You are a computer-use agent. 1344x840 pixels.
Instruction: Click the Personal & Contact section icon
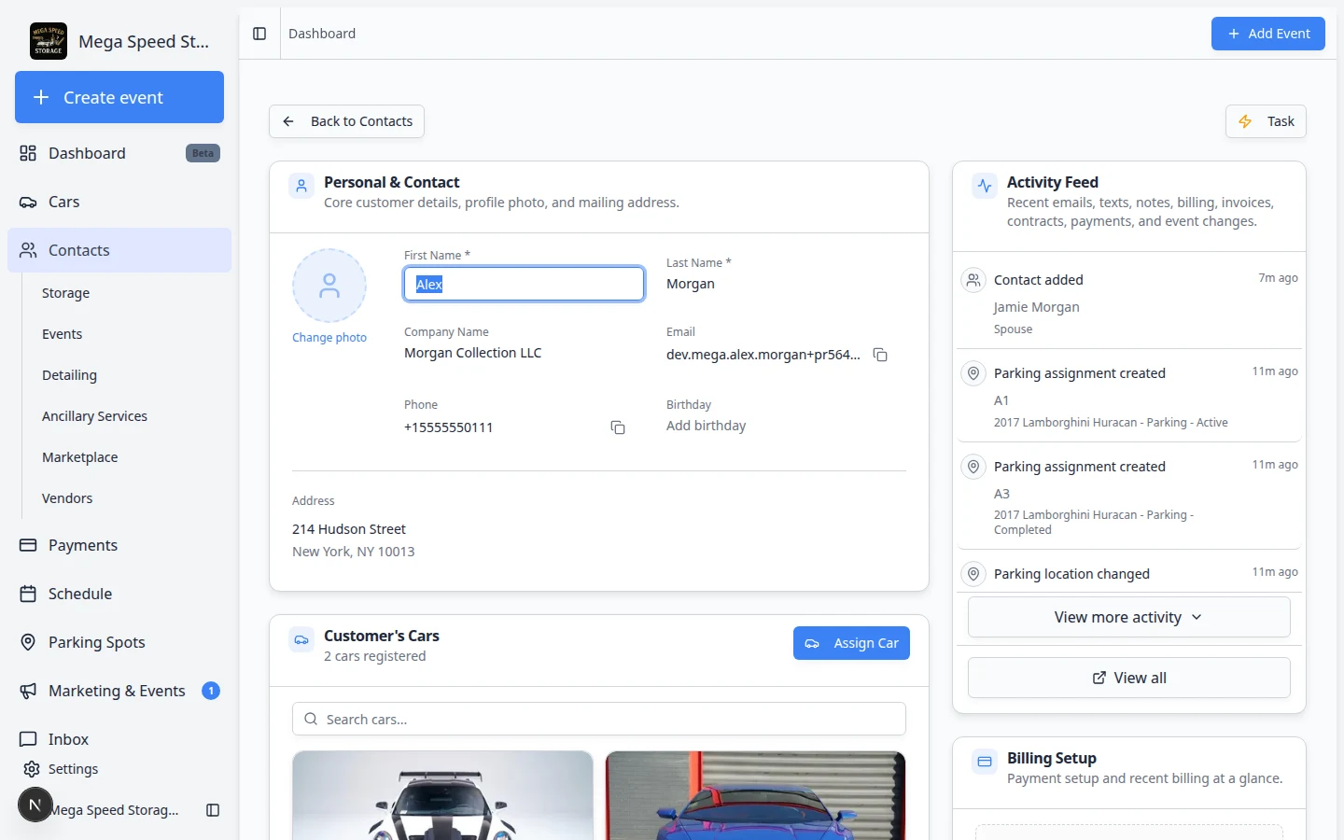click(301, 186)
